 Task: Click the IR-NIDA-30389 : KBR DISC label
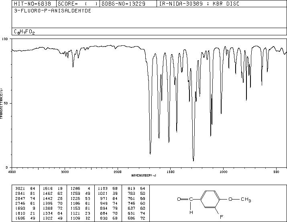click(199, 4)
